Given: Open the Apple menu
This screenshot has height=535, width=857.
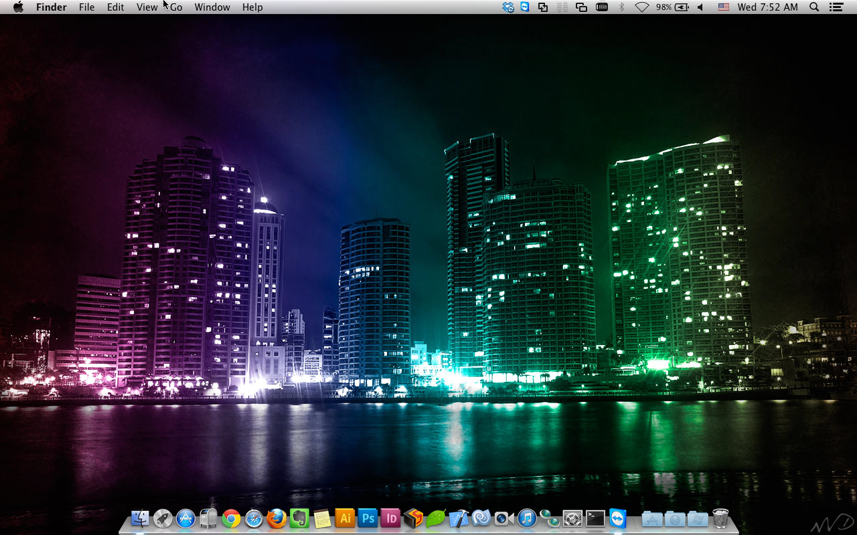Looking at the screenshot, I should 18,7.
